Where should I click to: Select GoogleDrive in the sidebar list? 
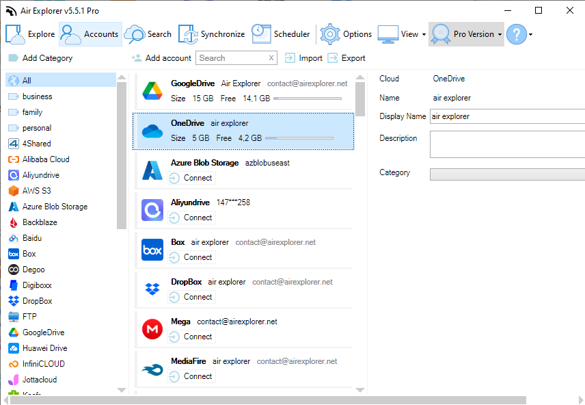pyautogui.click(x=61, y=332)
